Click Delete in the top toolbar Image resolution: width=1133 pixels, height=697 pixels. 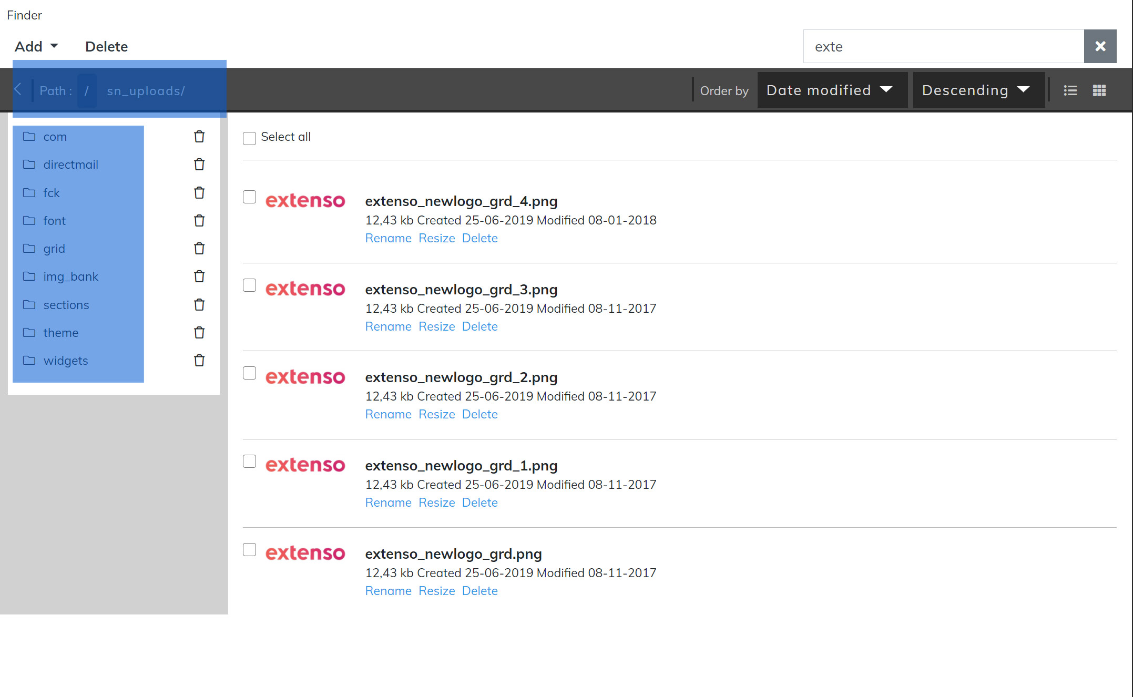point(107,46)
